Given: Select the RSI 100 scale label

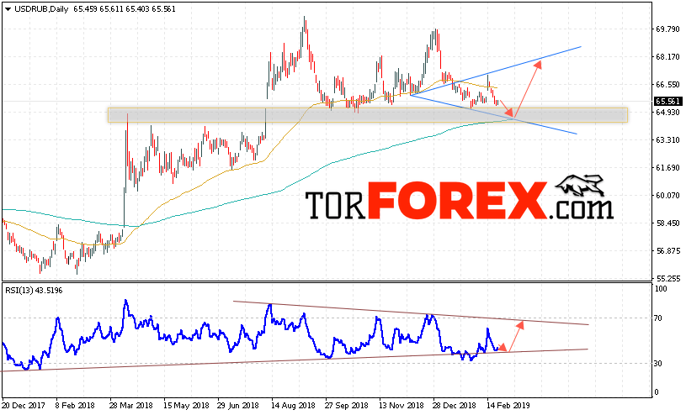Looking at the screenshot, I should pos(661,289).
